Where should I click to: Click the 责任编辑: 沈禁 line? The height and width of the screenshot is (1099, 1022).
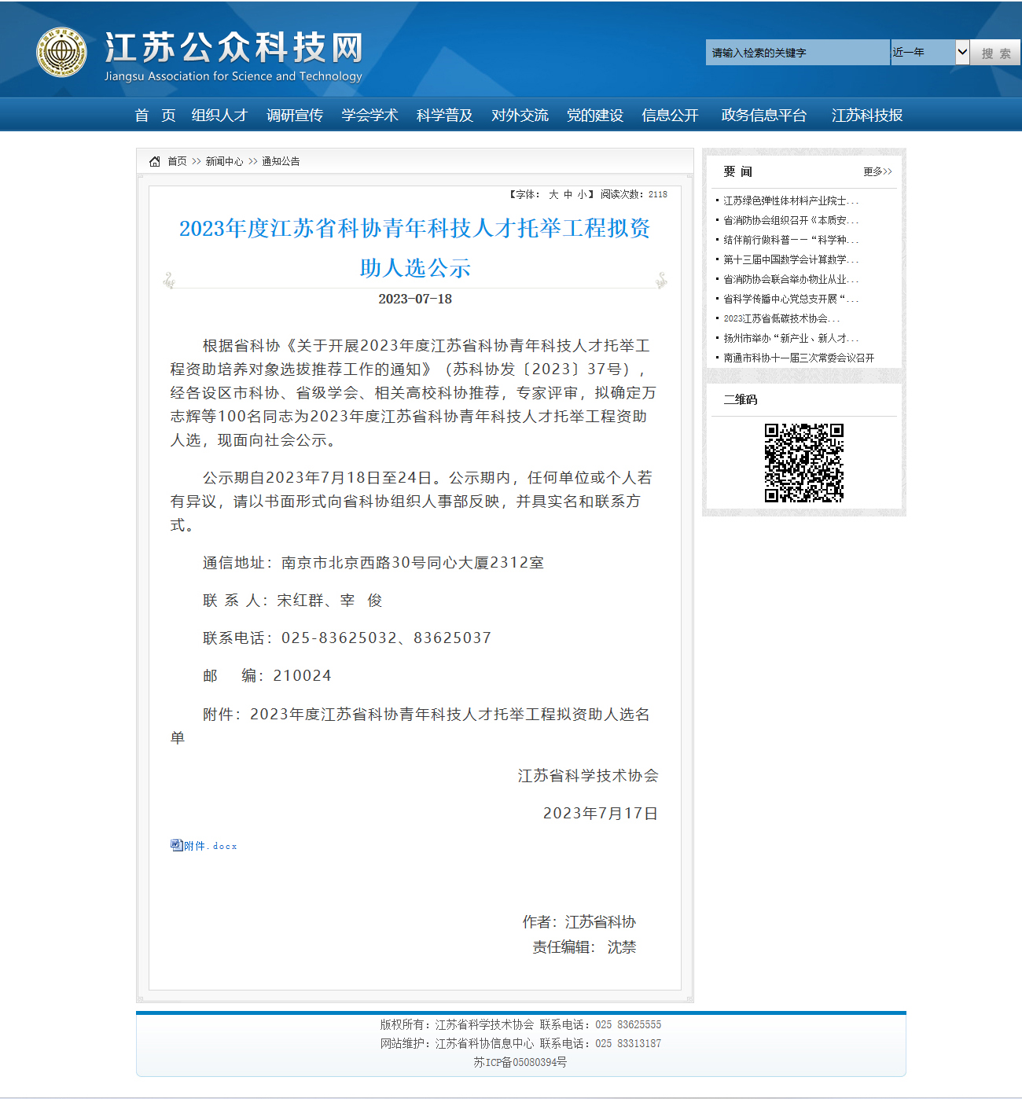pos(584,947)
